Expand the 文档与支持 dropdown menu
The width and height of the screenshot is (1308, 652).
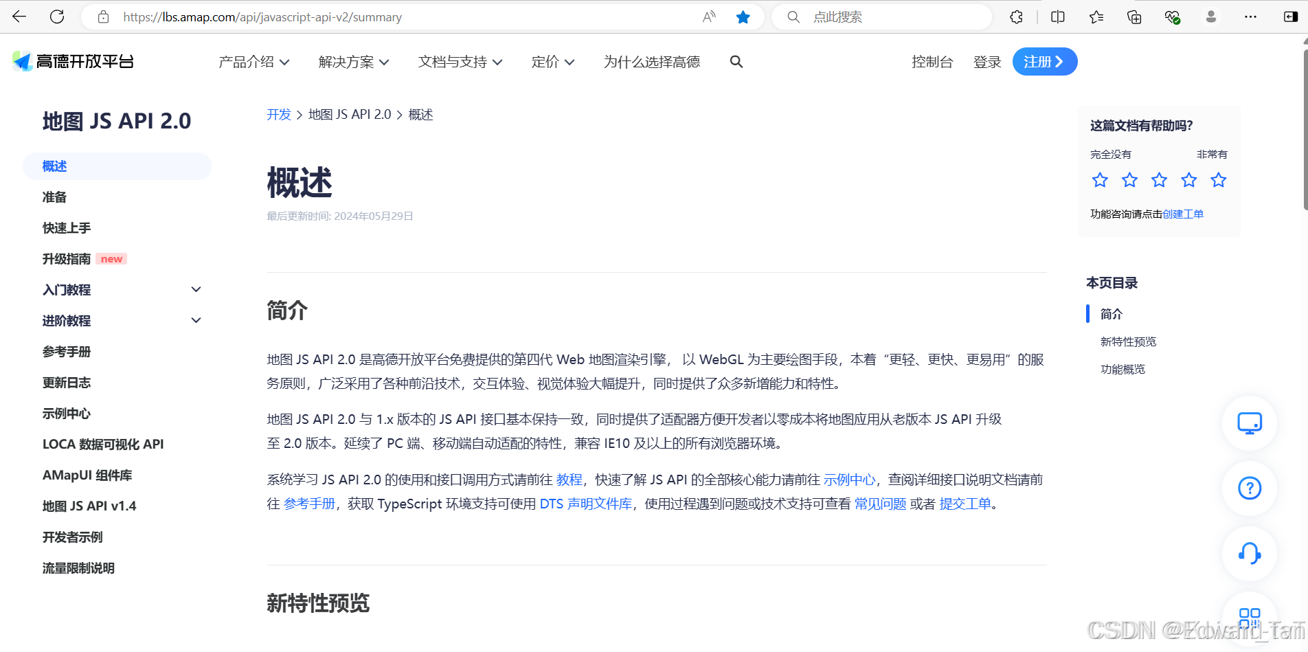[x=460, y=62]
